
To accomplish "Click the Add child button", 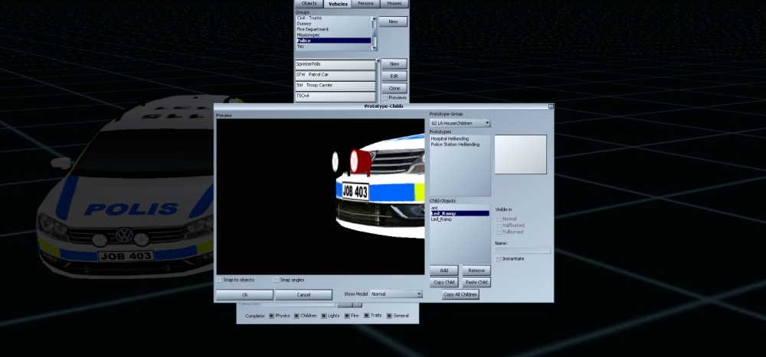I will [444, 270].
